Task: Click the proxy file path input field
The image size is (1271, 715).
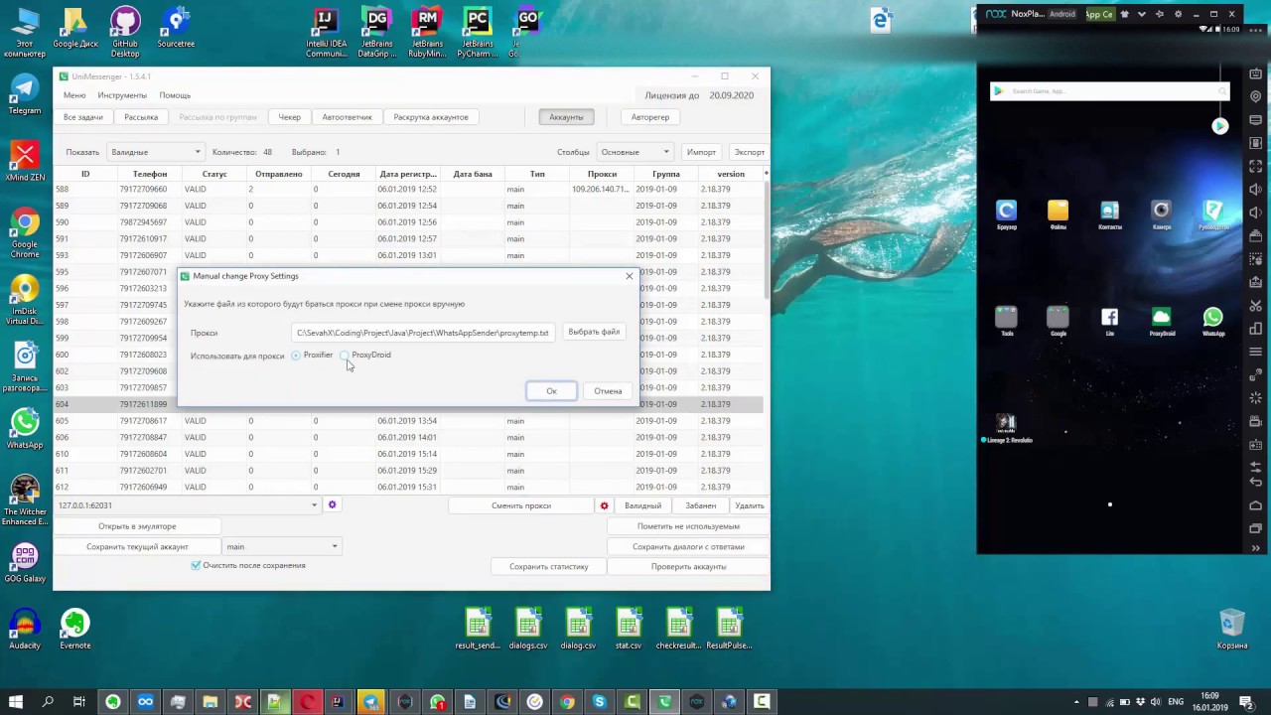Action: pyautogui.click(x=422, y=333)
